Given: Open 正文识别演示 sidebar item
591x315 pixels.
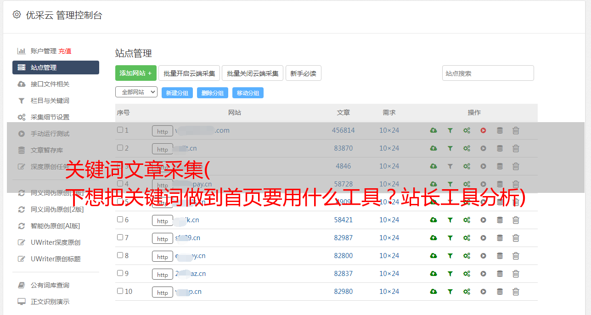Looking at the screenshot, I should (50, 302).
